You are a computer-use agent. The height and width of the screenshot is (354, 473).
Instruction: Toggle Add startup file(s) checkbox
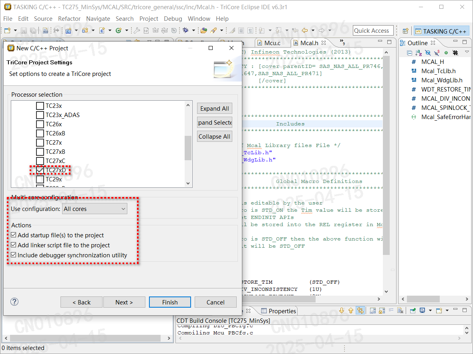tap(14, 235)
